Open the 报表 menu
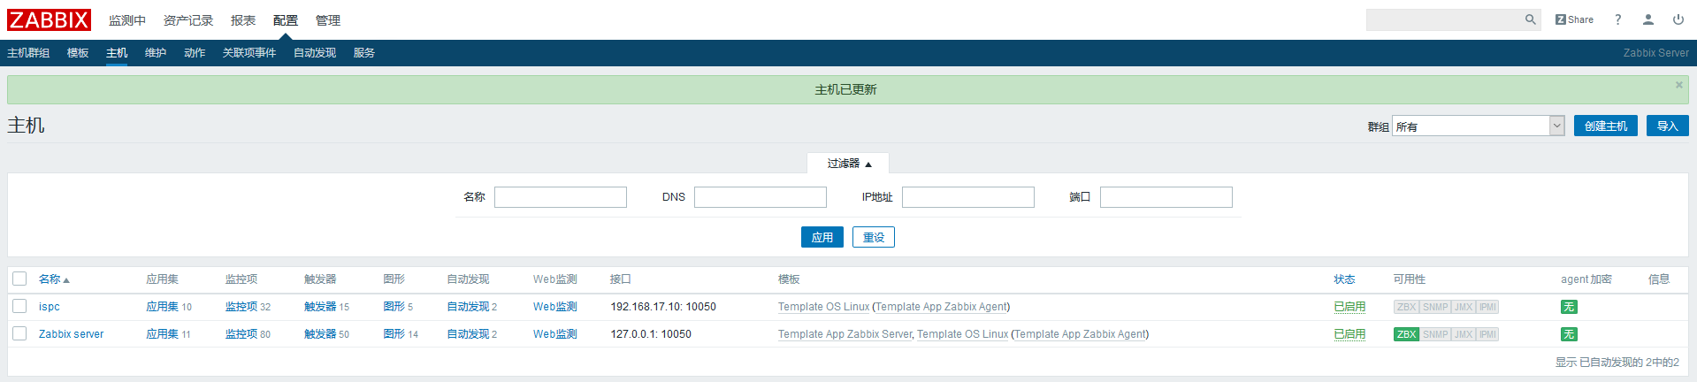The height and width of the screenshot is (382, 1697). point(243,20)
